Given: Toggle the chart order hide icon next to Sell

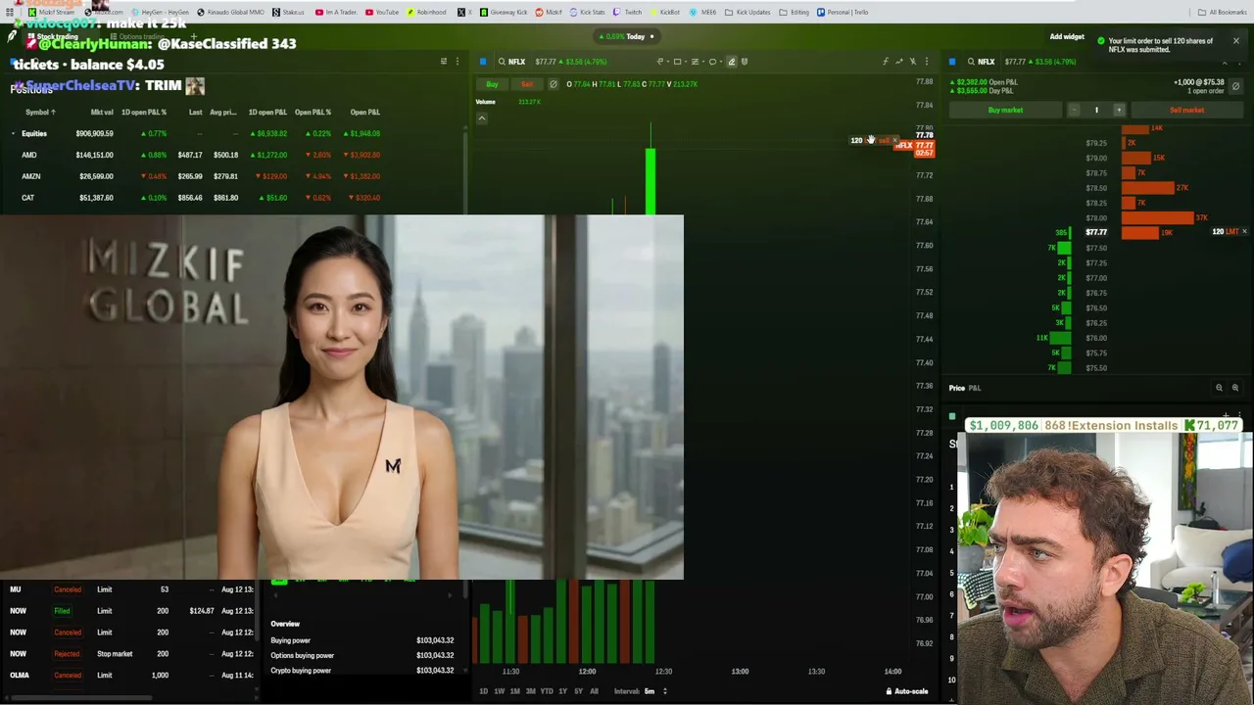Looking at the screenshot, I should [553, 84].
